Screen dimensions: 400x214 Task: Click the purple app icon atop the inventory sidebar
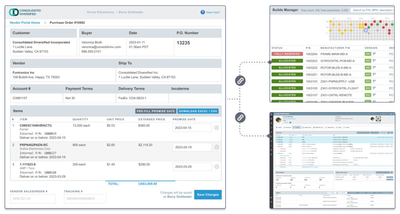tap(271, 114)
